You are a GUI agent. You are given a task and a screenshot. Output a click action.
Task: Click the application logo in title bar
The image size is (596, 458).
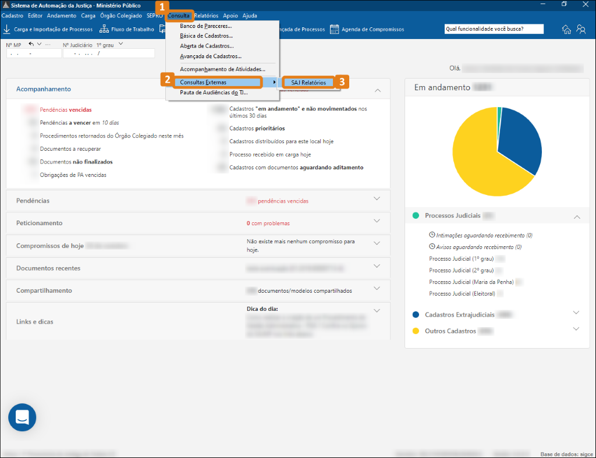tap(5, 5)
